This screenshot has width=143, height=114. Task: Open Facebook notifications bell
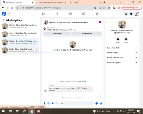pos(131,14)
